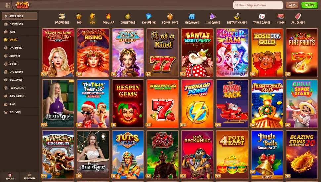Open Table Games cards icon category
Screen dimensions: 321x182
262,19
